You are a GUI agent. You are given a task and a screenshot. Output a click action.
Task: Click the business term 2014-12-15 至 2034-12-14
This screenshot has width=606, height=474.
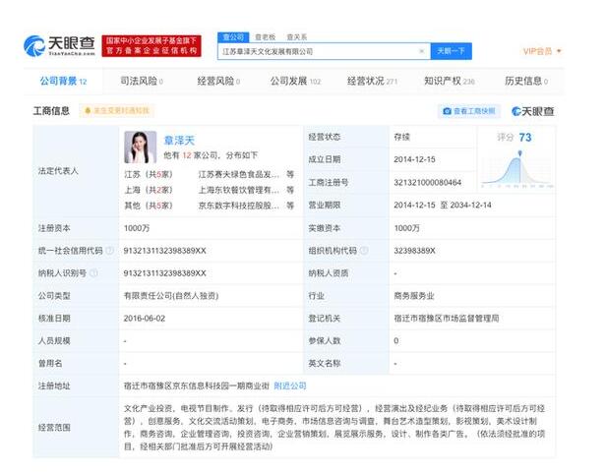(443, 206)
